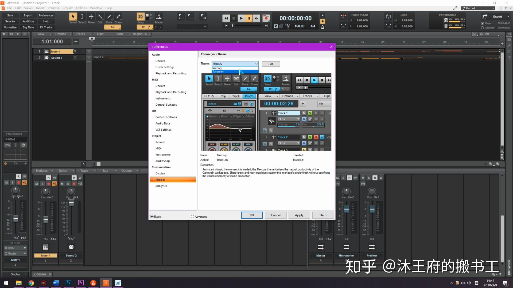The image size is (513, 288).
Task: Select the Basic radio button in Preferences
Action: (x=152, y=217)
